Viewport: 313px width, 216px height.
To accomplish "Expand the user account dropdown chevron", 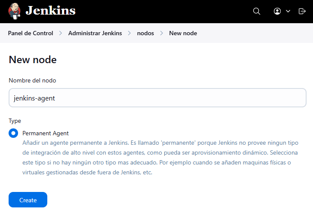I will (288, 11).
